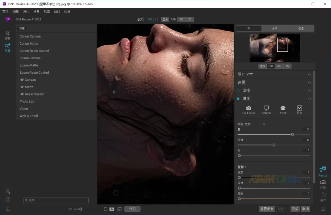Click the user account icon

pos(8,191)
